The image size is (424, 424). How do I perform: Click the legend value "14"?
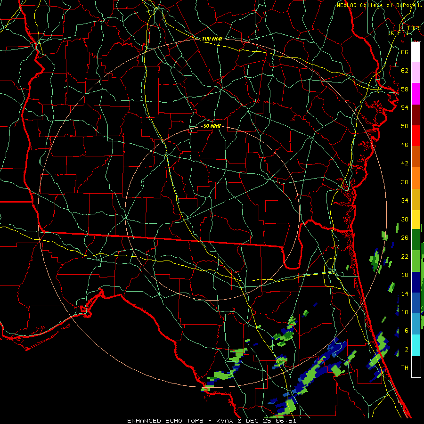(405, 294)
